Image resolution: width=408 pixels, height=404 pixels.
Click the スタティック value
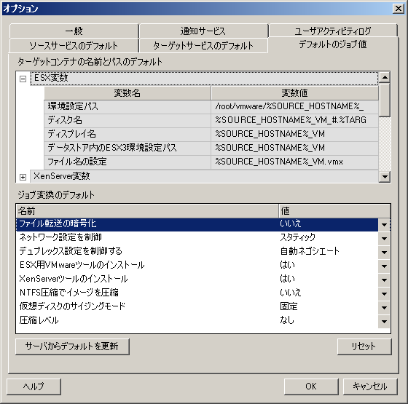pos(297,237)
